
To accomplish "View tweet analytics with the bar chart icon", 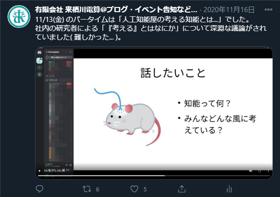I will [x=229, y=189].
